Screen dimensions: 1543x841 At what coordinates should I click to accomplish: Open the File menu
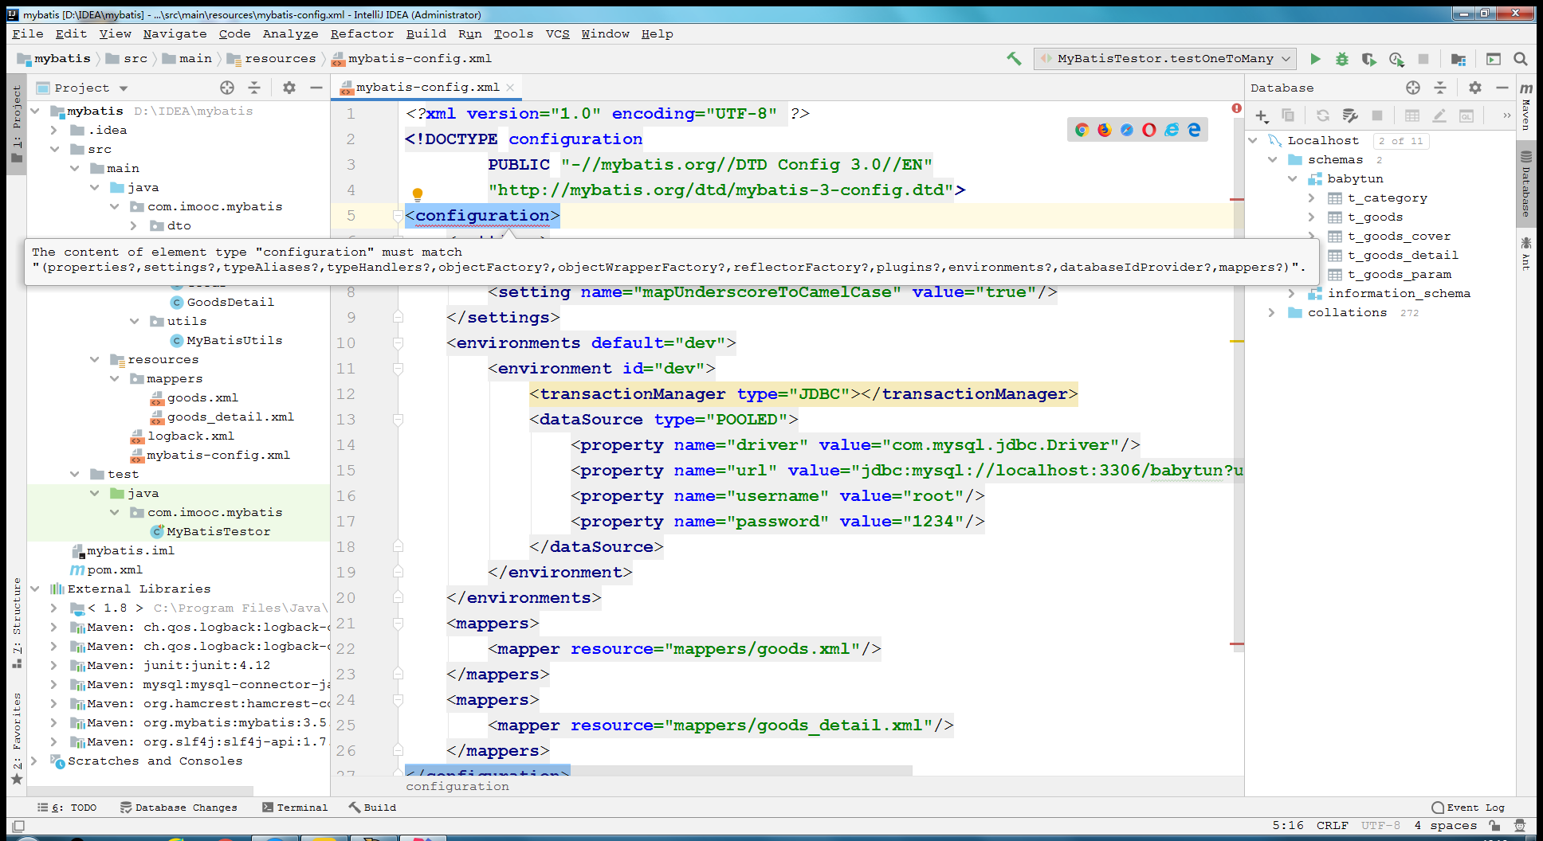click(x=28, y=33)
